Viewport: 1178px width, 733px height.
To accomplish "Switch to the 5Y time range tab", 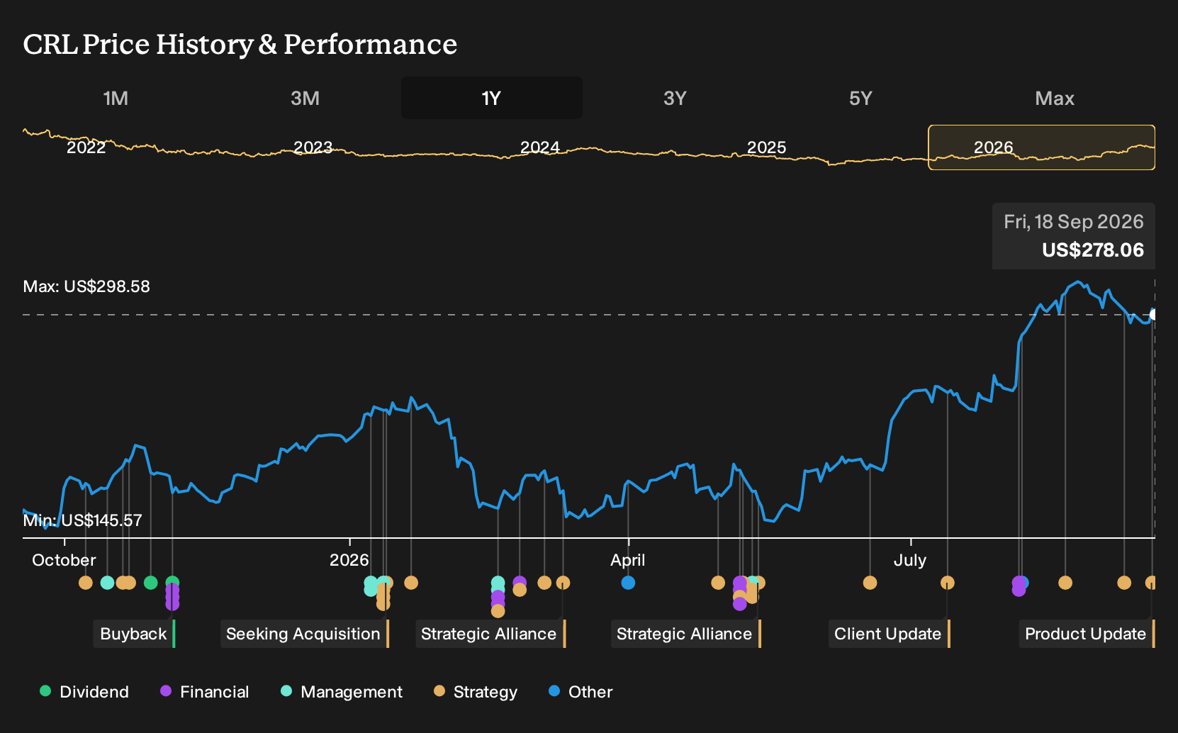I will pos(860,98).
